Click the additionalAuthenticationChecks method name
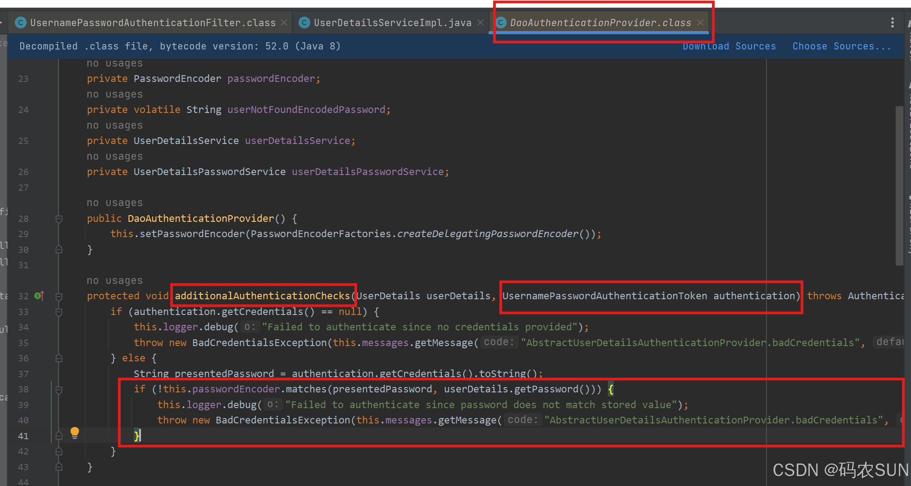911x486 pixels. (263, 296)
